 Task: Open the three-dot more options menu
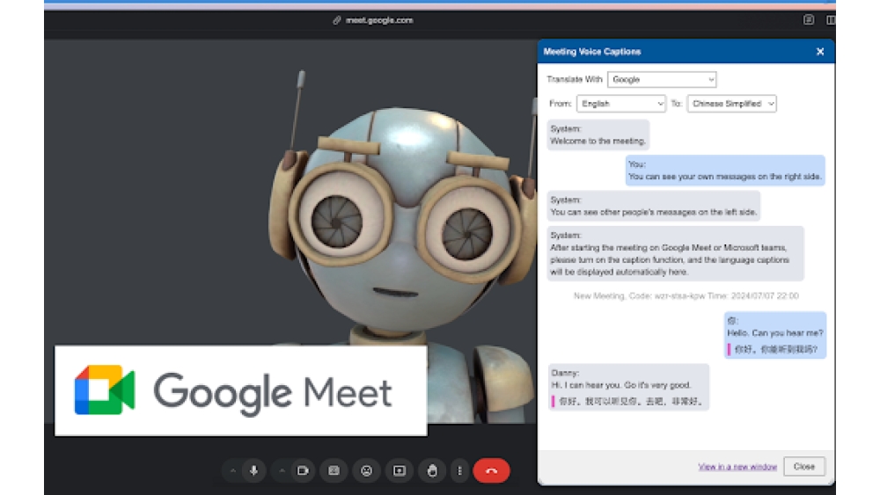[459, 471]
